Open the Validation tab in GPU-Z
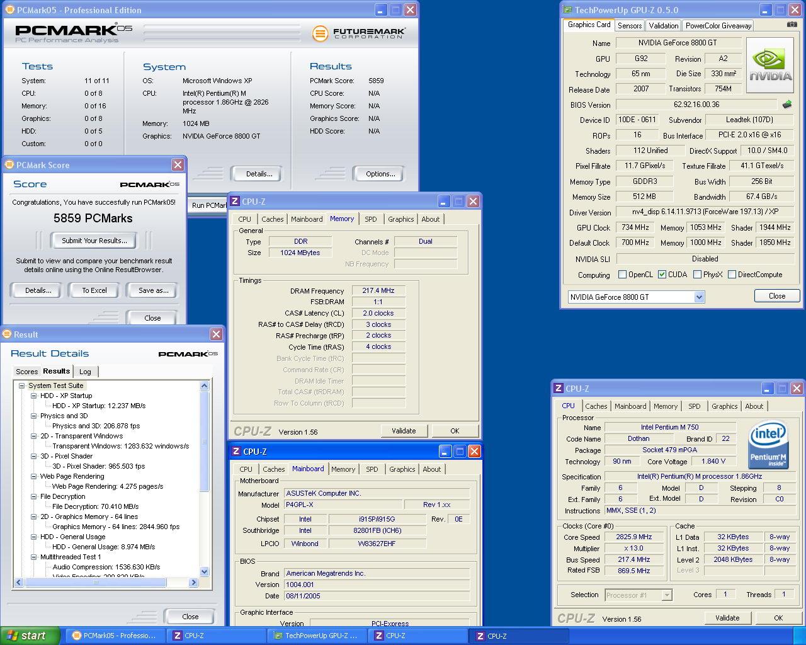Screen dimensions: 806x645 [x=664, y=25]
